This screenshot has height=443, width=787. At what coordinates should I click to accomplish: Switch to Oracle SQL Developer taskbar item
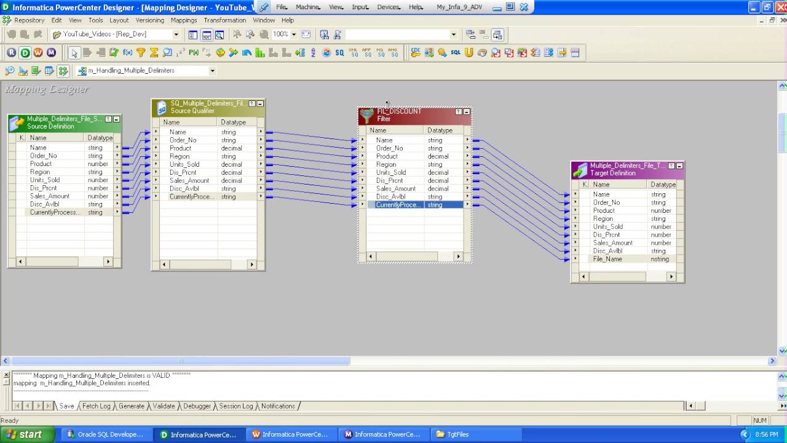tap(106, 434)
